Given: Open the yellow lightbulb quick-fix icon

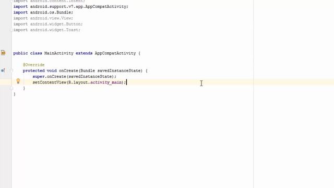Looking at the screenshot, I should 18,81.
